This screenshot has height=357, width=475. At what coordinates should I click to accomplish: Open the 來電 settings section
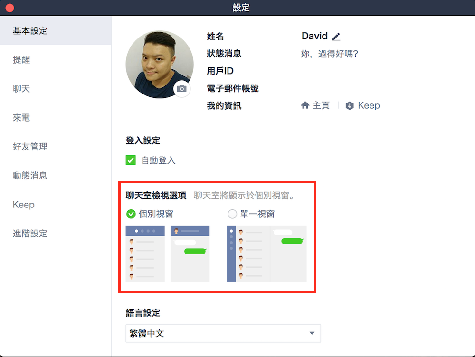point(56,117)
